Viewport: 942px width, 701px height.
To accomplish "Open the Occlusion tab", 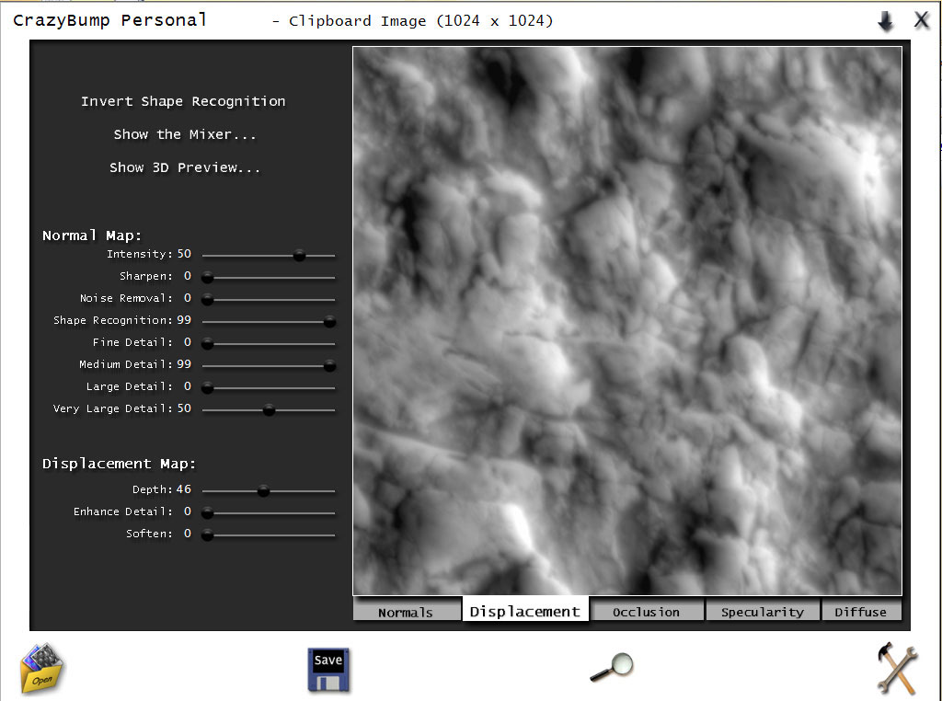I will click(647, 611).
